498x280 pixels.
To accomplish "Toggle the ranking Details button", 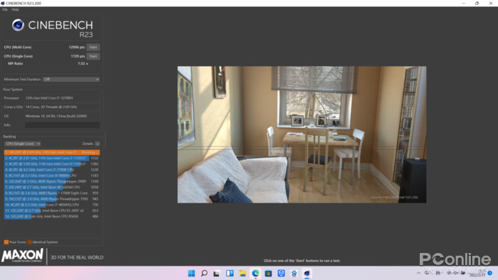I will click(x=97, y=144).
